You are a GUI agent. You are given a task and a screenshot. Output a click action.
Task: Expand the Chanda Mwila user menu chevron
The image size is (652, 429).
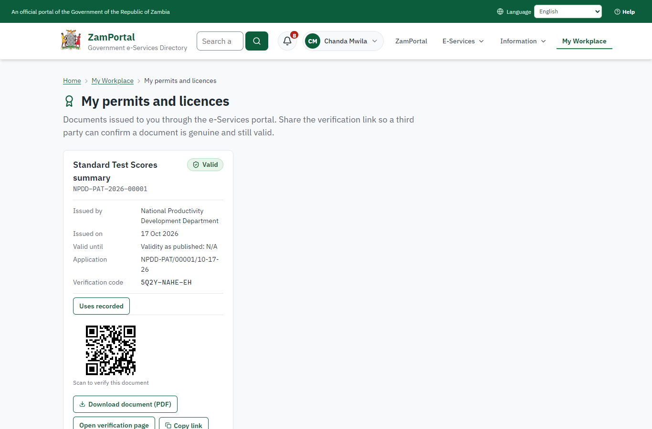point(375,41)
